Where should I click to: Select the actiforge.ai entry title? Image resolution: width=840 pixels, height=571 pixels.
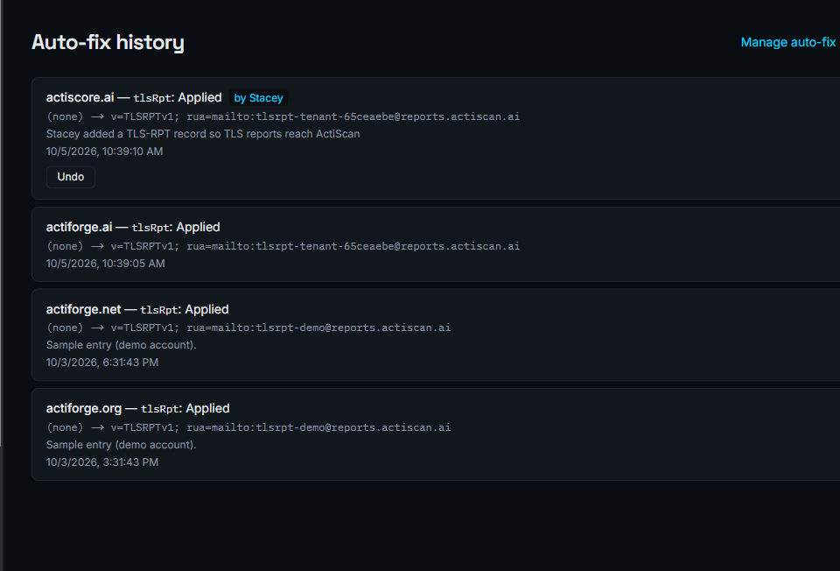click(x=133, y=228)
